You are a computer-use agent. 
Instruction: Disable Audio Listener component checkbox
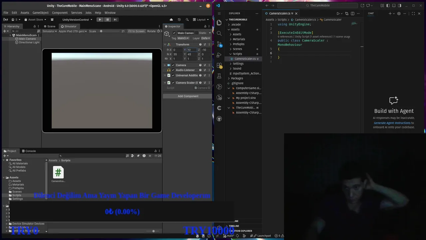tap(173, 70)
